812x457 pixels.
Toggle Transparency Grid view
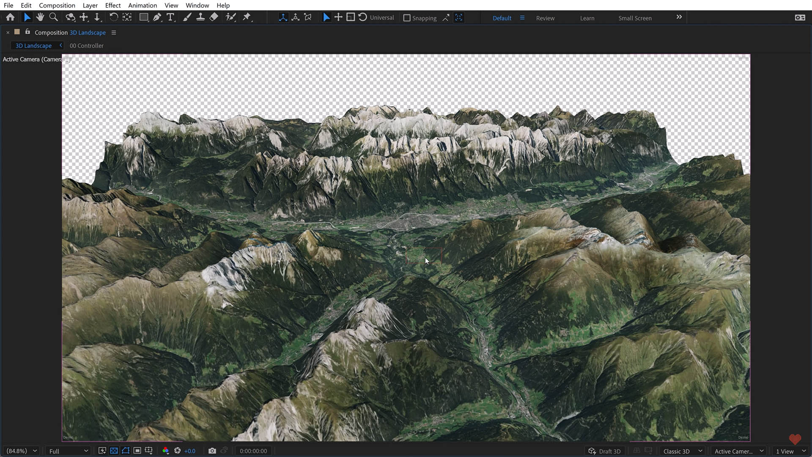pos(114,451)
